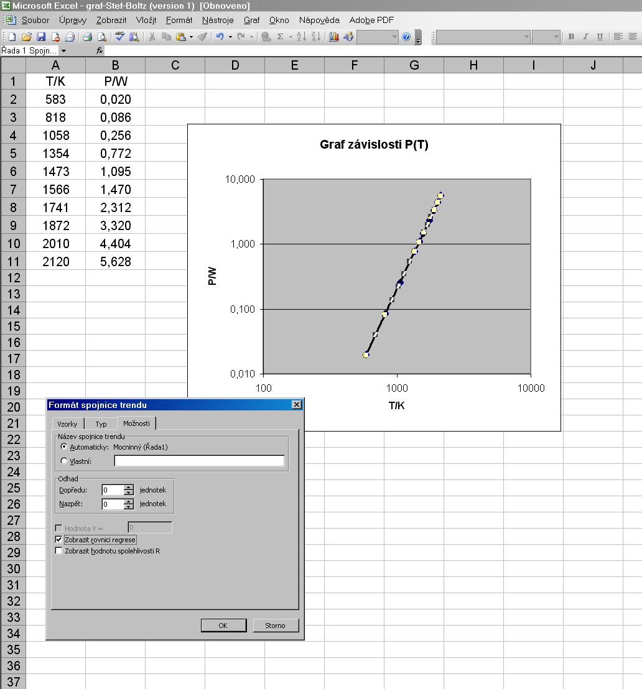Expand the Undo history dropdown arrow

coord(230,37)
